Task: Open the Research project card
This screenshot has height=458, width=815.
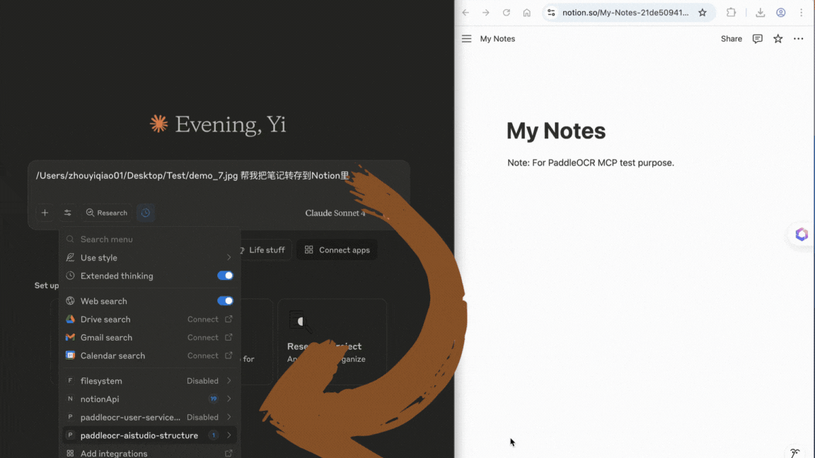Action: 332,341
